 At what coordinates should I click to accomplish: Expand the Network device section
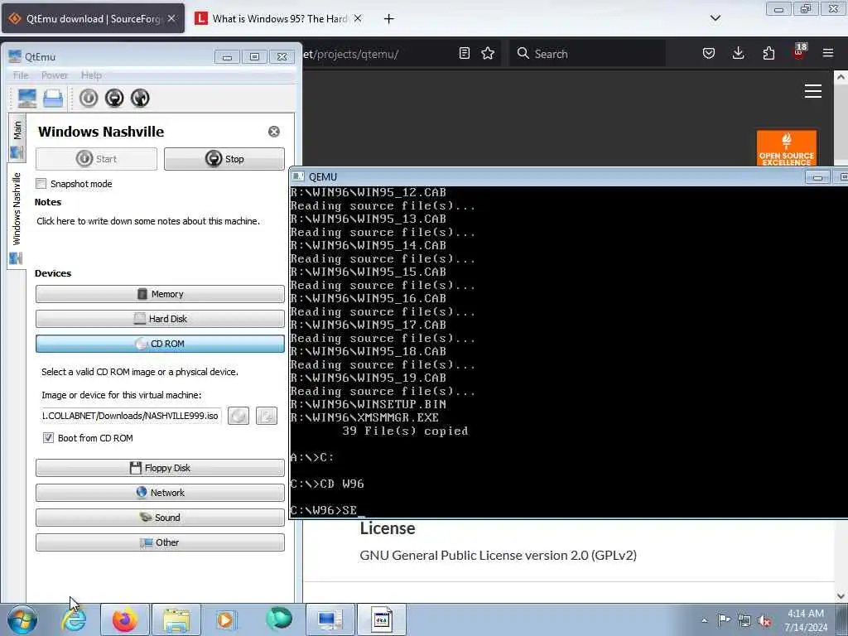point(160,493)
